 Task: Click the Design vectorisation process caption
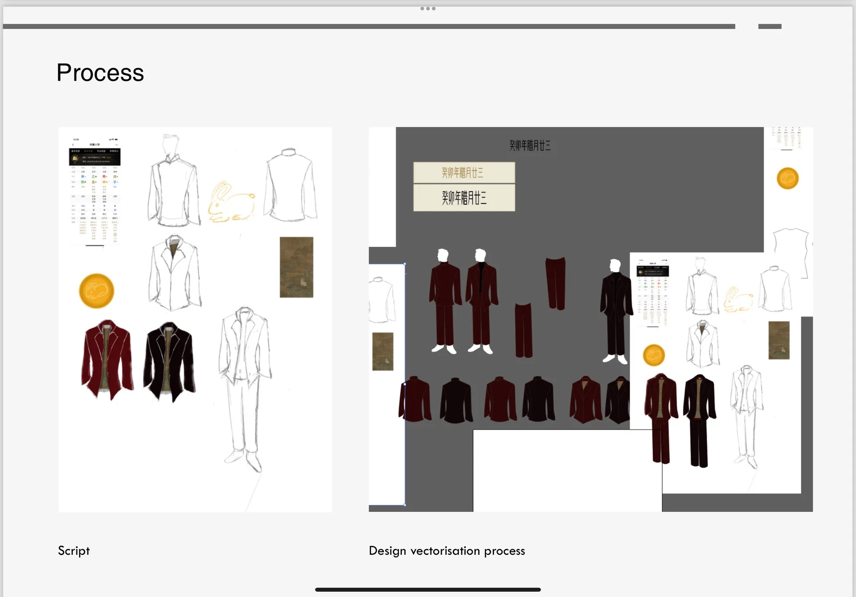coord(447,551)
